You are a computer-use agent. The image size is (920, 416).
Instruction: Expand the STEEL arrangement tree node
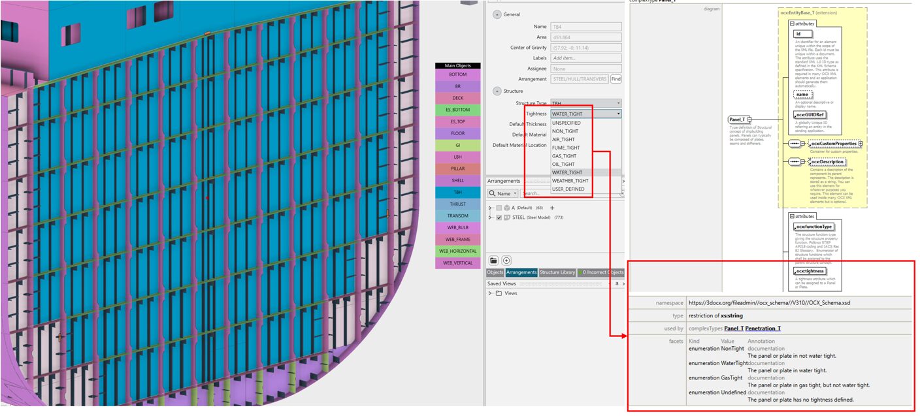490,217
